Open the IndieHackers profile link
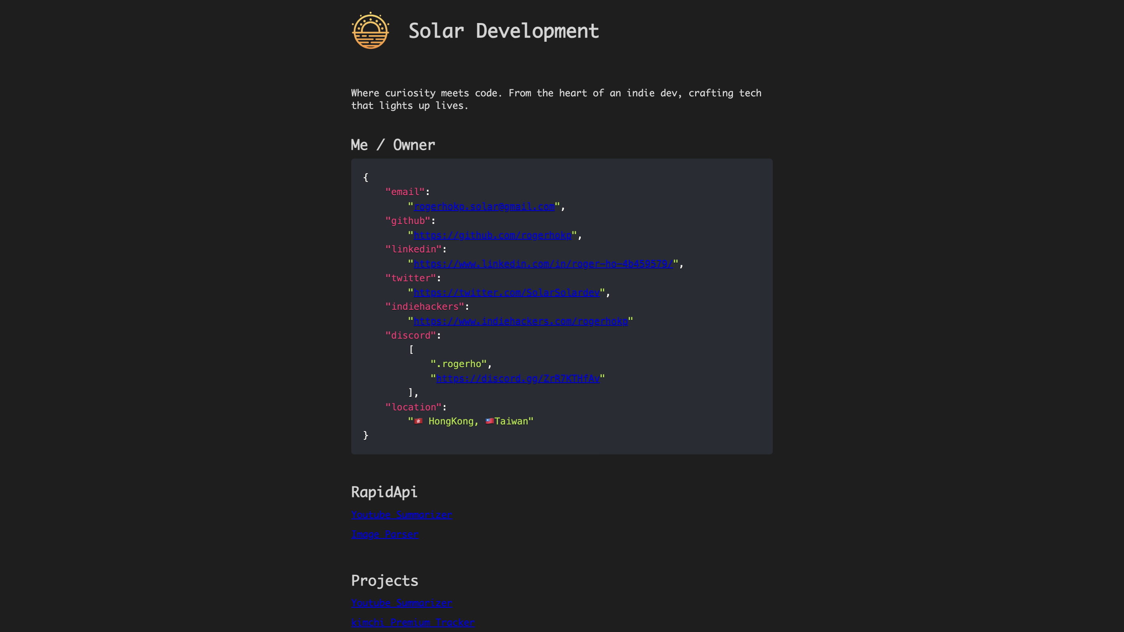The image size is (1124, 632). pos(521,321)
